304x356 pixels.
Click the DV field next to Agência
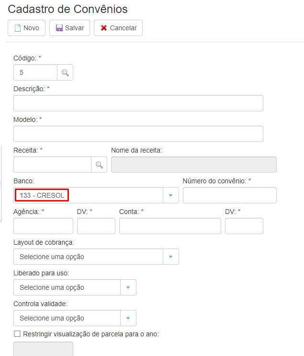click(x=96, y=226)
